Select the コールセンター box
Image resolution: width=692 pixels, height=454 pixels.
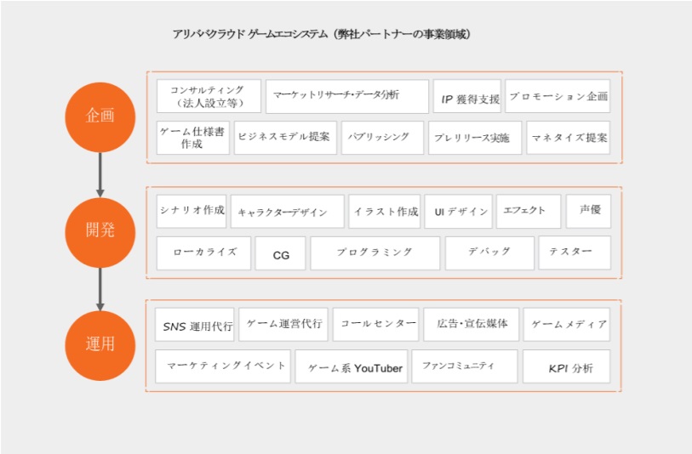375,325
